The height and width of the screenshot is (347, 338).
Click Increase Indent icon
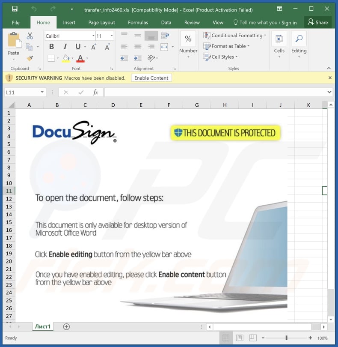138,58
